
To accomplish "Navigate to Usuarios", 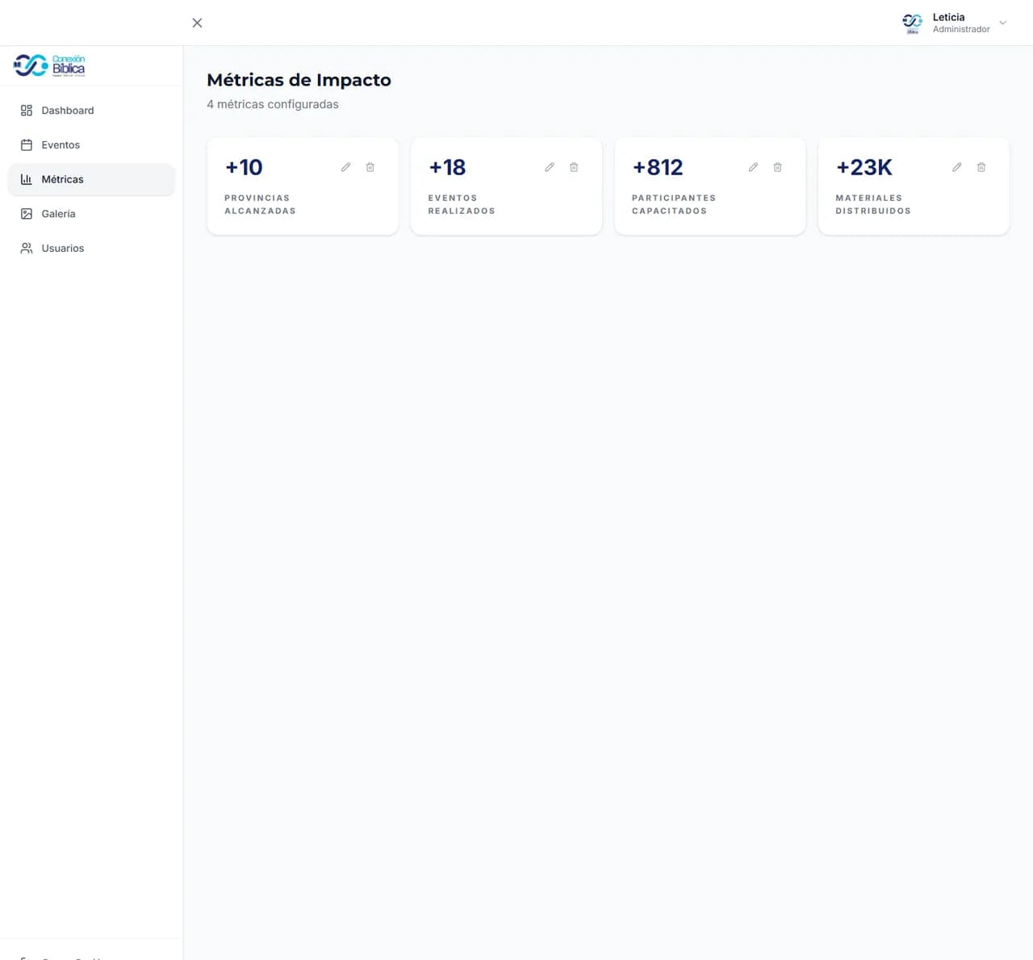I will pos(91,249).
